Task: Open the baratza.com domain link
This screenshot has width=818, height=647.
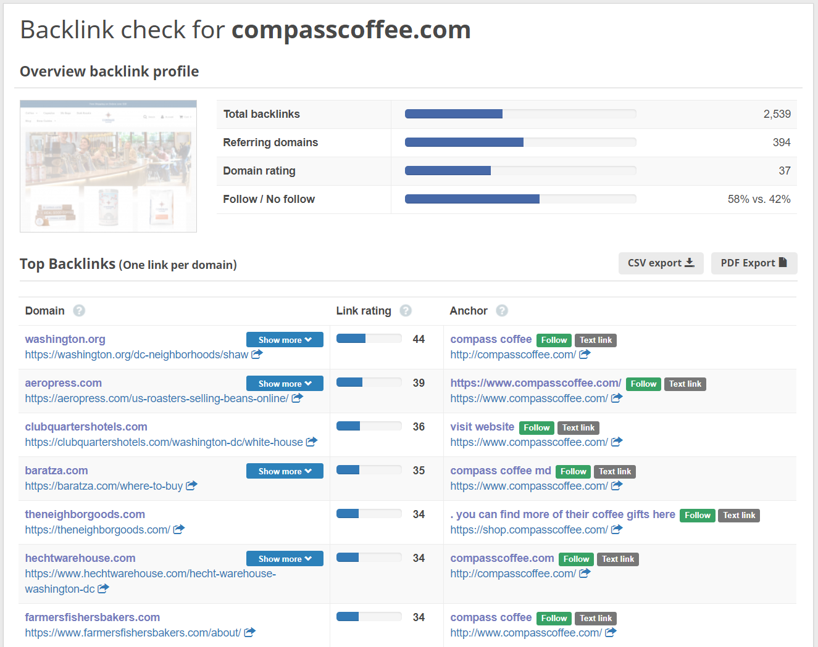Action: coord(57,470)
